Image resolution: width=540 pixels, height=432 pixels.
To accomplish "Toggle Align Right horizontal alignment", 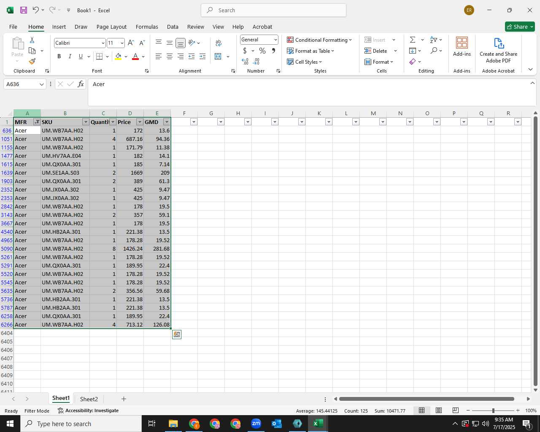I will click(181, 57).
